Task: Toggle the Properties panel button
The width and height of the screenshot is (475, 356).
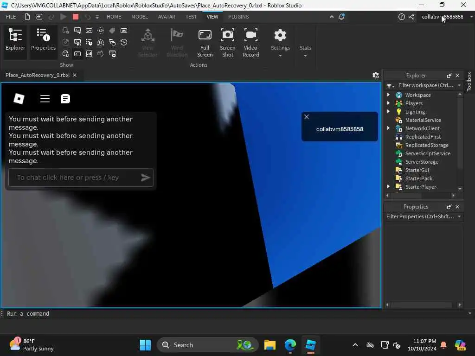Action: 43,42
